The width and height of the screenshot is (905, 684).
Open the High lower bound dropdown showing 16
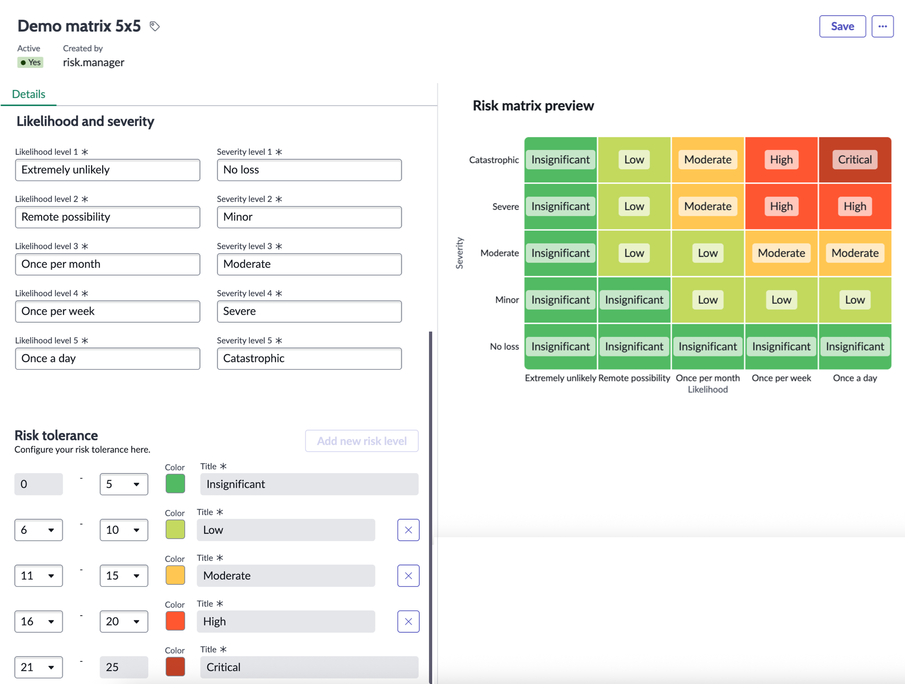coord(38,621)
